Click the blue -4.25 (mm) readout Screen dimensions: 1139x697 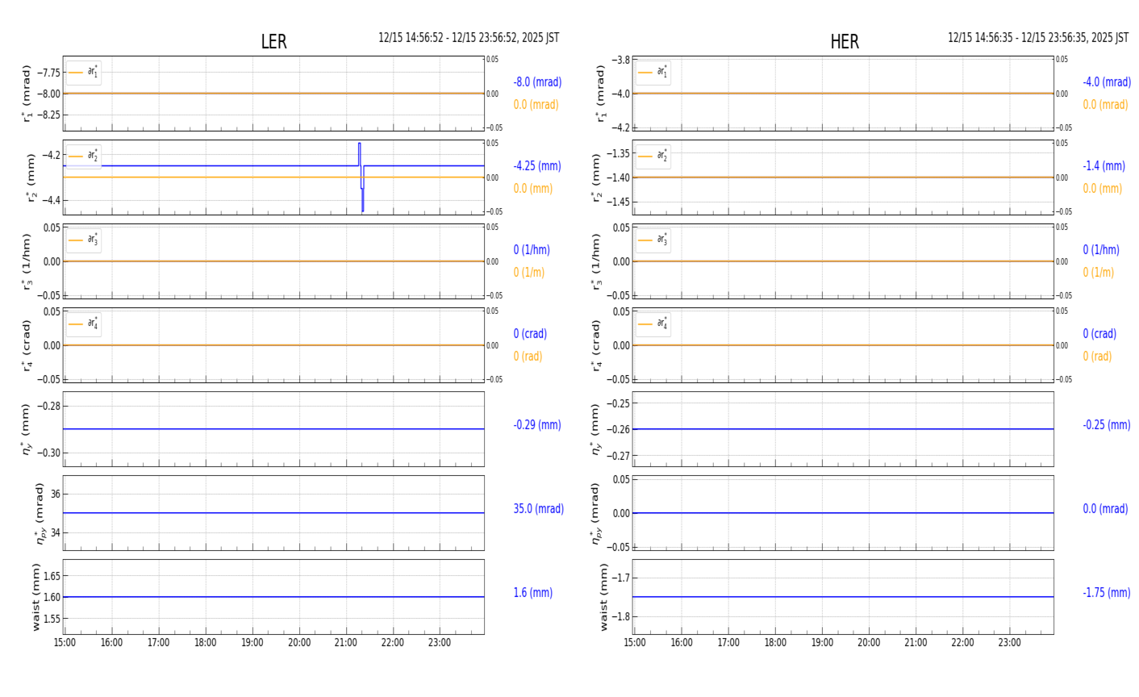tap(537, 166)
